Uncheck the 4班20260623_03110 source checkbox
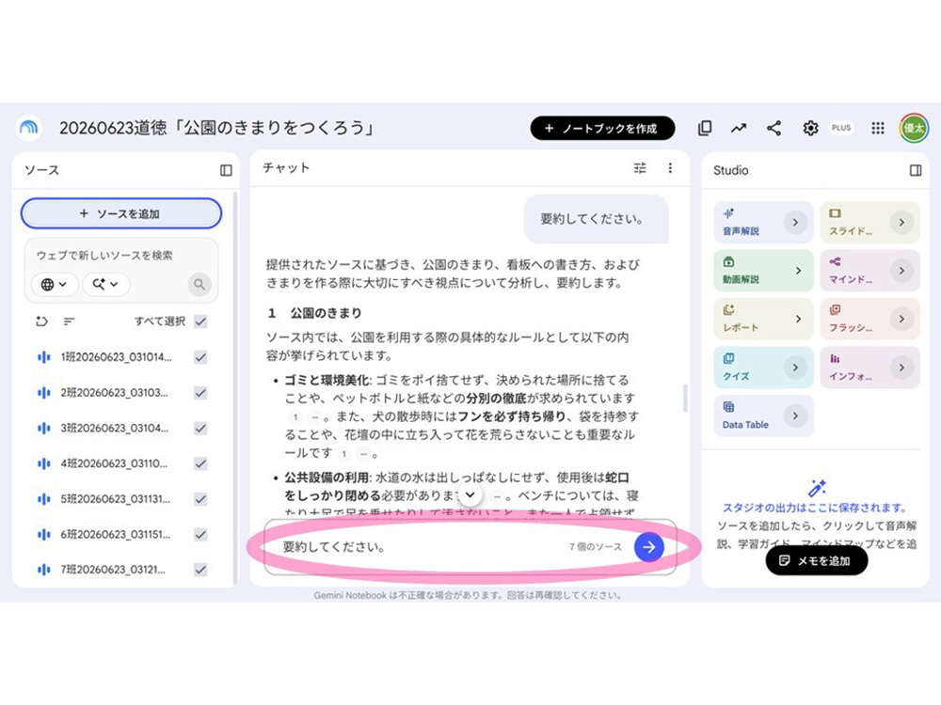 click(201, 463)
